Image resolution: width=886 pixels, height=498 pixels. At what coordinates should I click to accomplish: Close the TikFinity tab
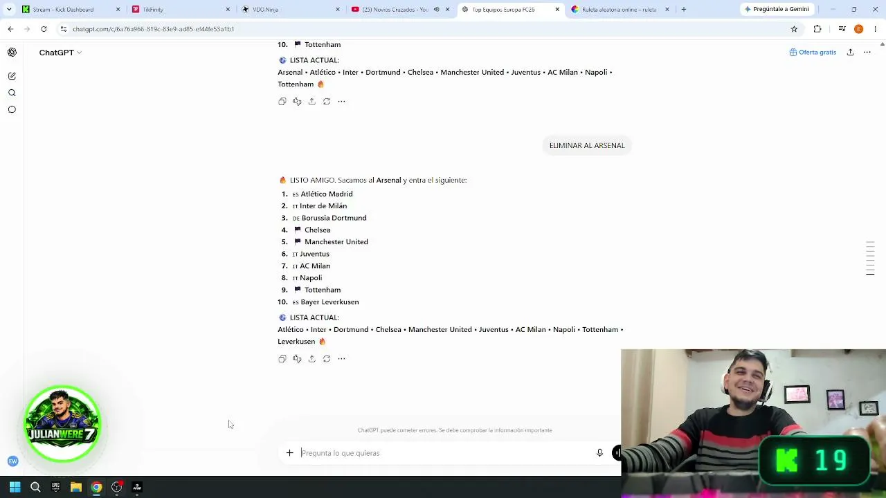228,10
